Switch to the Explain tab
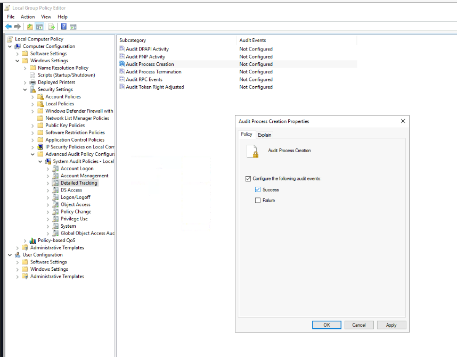 [x=265, y=135]
